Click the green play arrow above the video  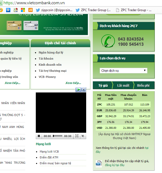pos(79,90)
